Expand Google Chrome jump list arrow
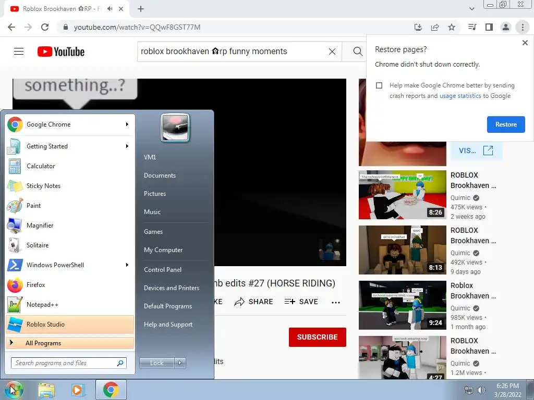The height and width of the screenshot is (400, 534). [x=127, y=124]
